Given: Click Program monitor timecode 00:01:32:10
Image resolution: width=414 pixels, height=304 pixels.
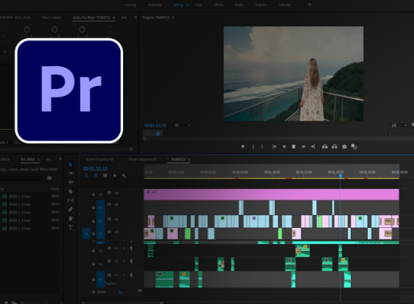Looking at the screenshot, I should pyautogui.click(x=155, y=125).
